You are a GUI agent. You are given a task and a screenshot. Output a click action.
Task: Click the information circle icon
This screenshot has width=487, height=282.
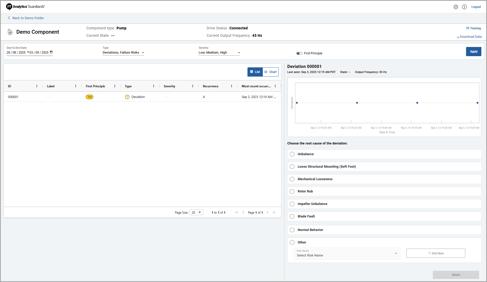click(464, 7)
